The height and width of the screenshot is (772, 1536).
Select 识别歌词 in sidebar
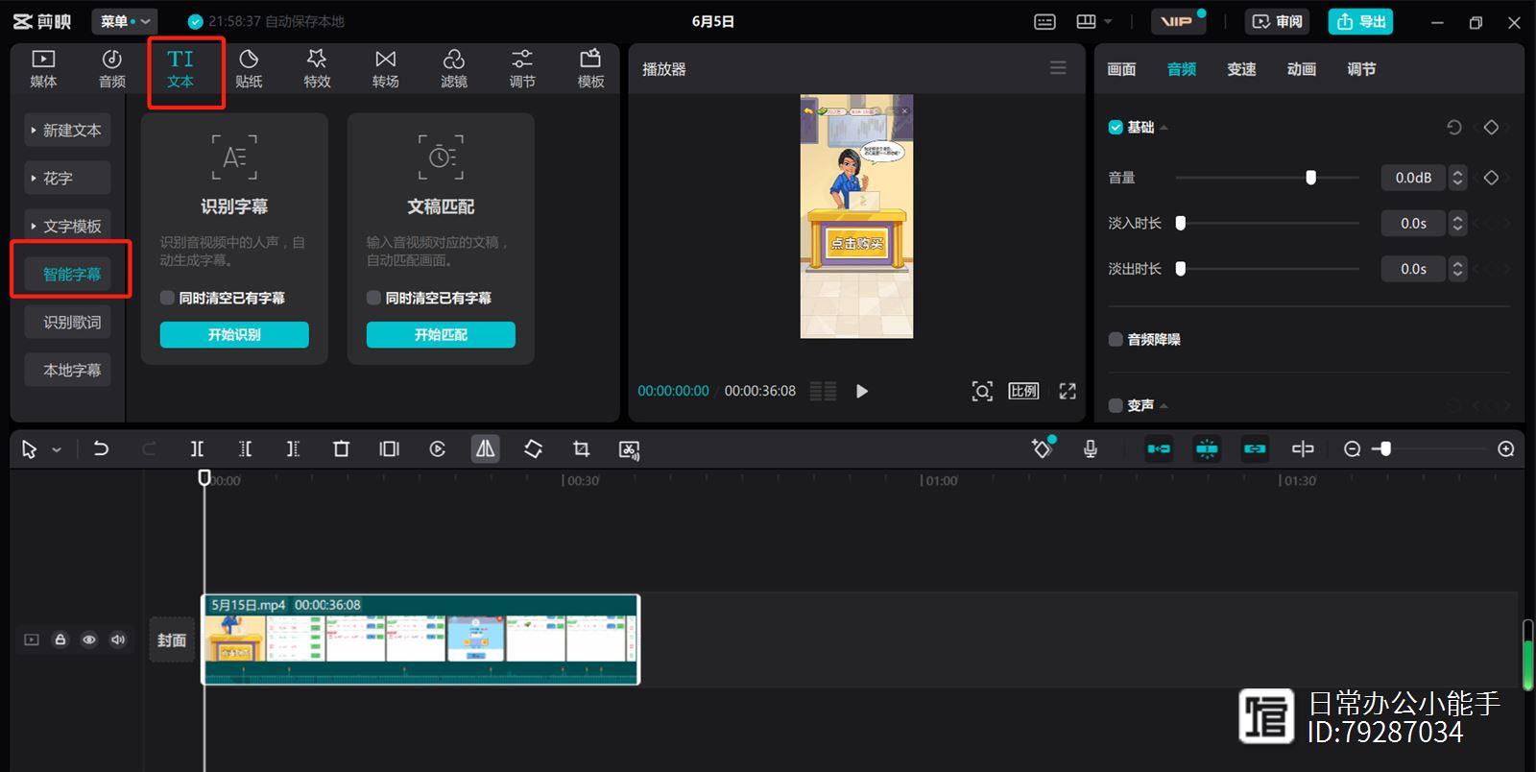(67, 322)
